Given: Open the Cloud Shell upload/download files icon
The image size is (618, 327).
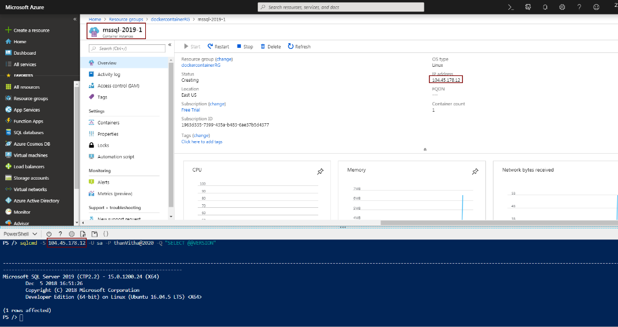Looking at the screenshot, I should (x=83, y=234).
